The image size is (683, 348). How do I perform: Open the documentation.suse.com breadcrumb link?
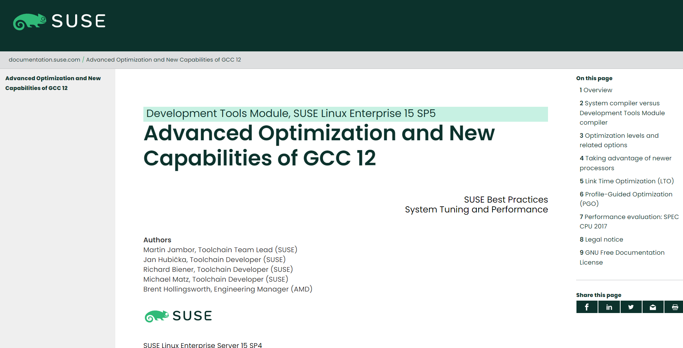point(45,60)
